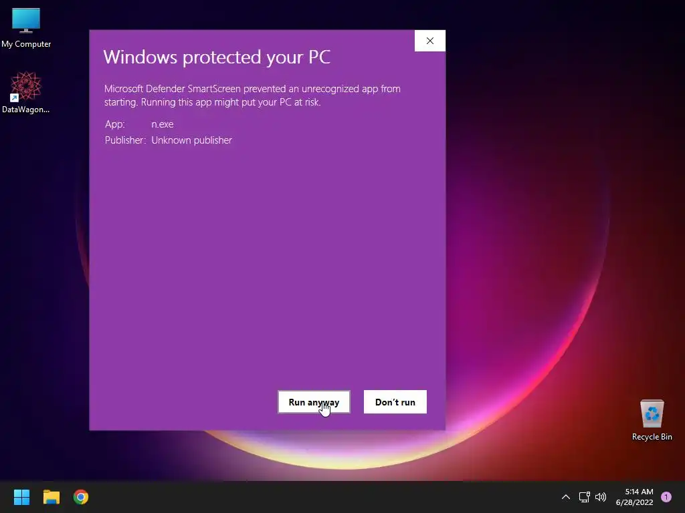Open the network status tray icon
Image resolution: width=685 pixels, height=513 pixels.
[585, 497]
